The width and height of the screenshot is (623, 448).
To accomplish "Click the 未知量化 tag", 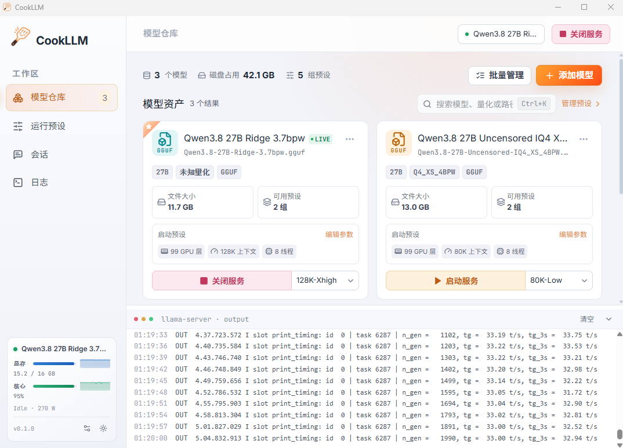I will (195, 172).
